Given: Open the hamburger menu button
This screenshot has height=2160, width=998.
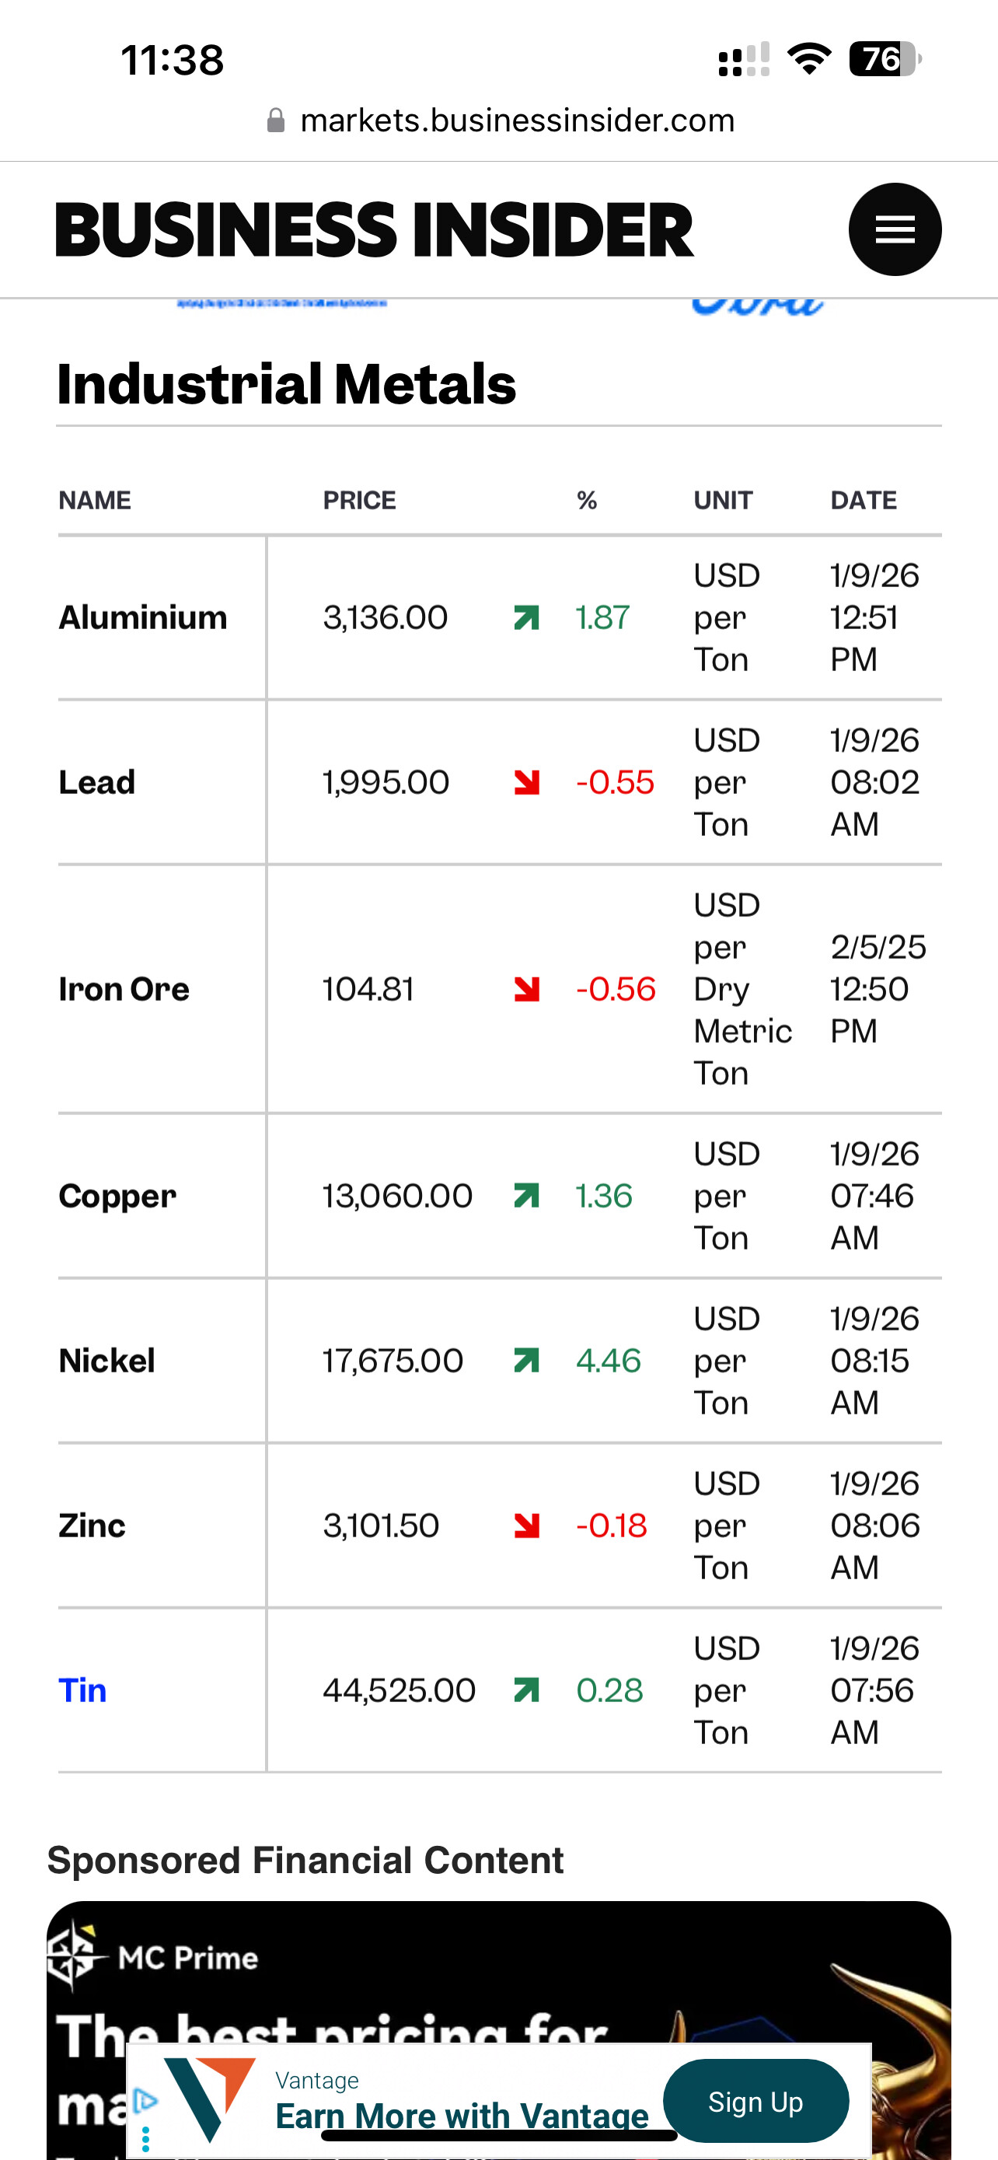Looking at the screenshot, I should (x=894, y=229).
